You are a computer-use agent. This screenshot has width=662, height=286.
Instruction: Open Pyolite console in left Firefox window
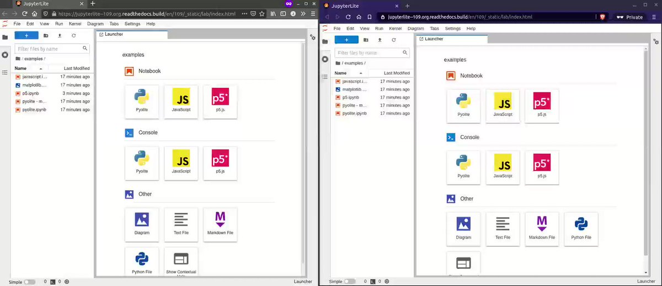click(x=142, y=163)
